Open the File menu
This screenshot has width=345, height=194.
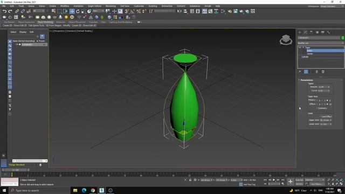coord(4,6)
